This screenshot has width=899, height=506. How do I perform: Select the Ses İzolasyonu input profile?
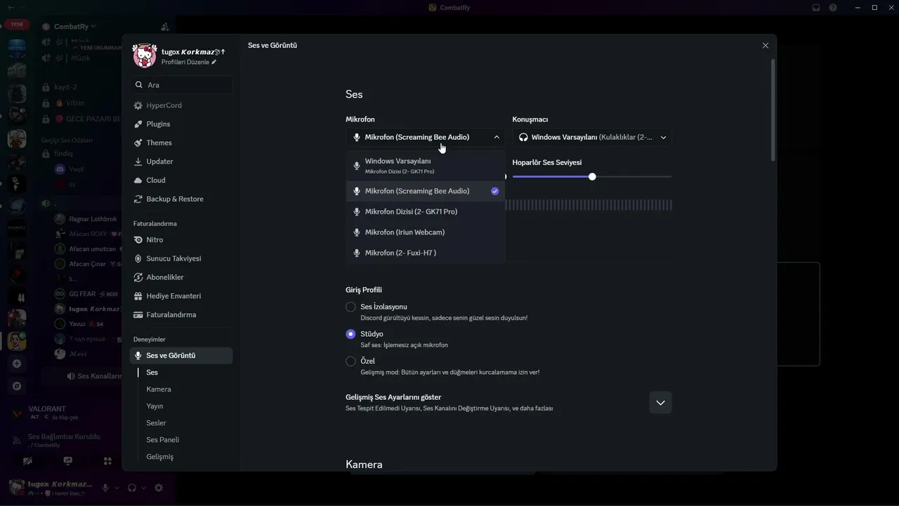click(x=350, y=307)
